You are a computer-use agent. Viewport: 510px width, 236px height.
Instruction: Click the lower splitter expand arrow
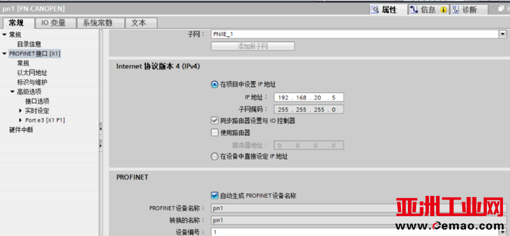[101, 146]
